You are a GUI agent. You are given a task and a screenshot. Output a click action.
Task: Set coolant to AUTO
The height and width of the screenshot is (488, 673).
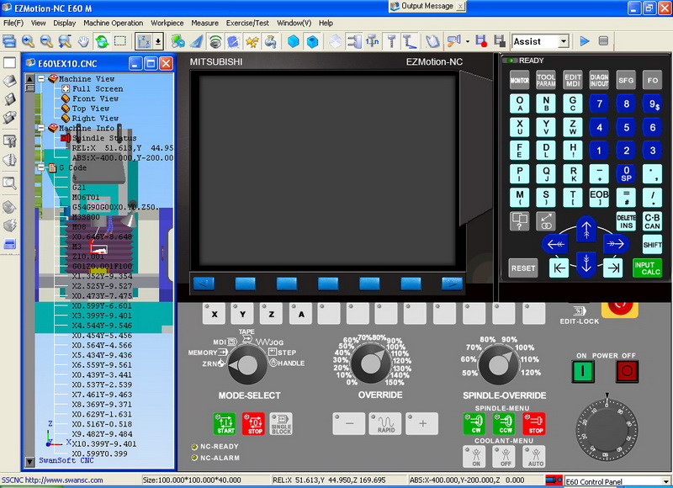coord(534,457)
